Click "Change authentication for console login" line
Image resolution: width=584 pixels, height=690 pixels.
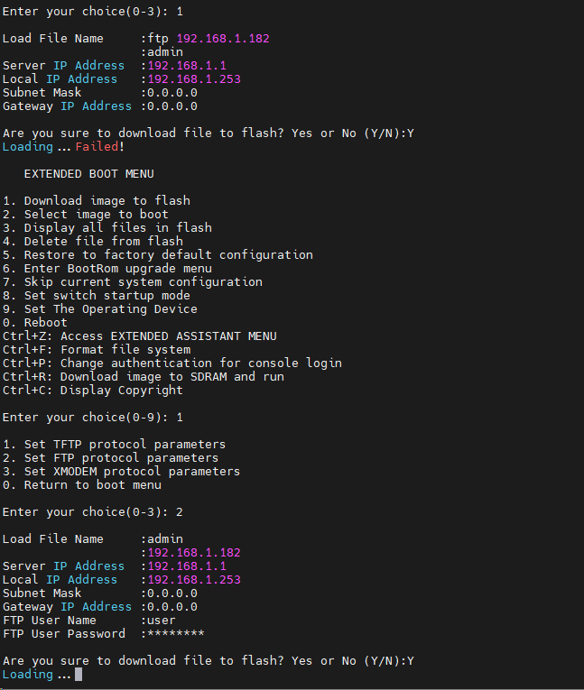click(172, 363)
